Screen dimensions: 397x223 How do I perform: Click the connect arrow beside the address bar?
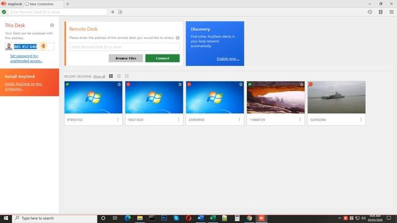(112, 12)
